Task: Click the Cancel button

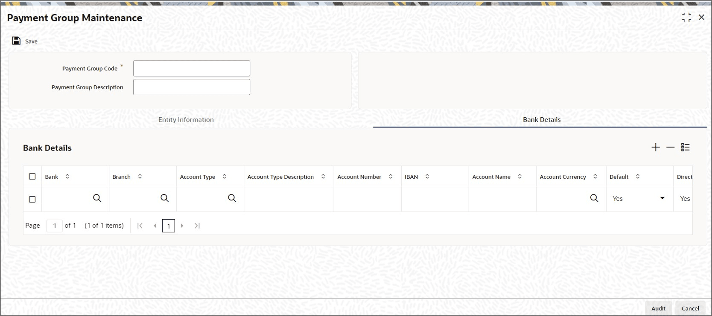Action: [690, 308]
